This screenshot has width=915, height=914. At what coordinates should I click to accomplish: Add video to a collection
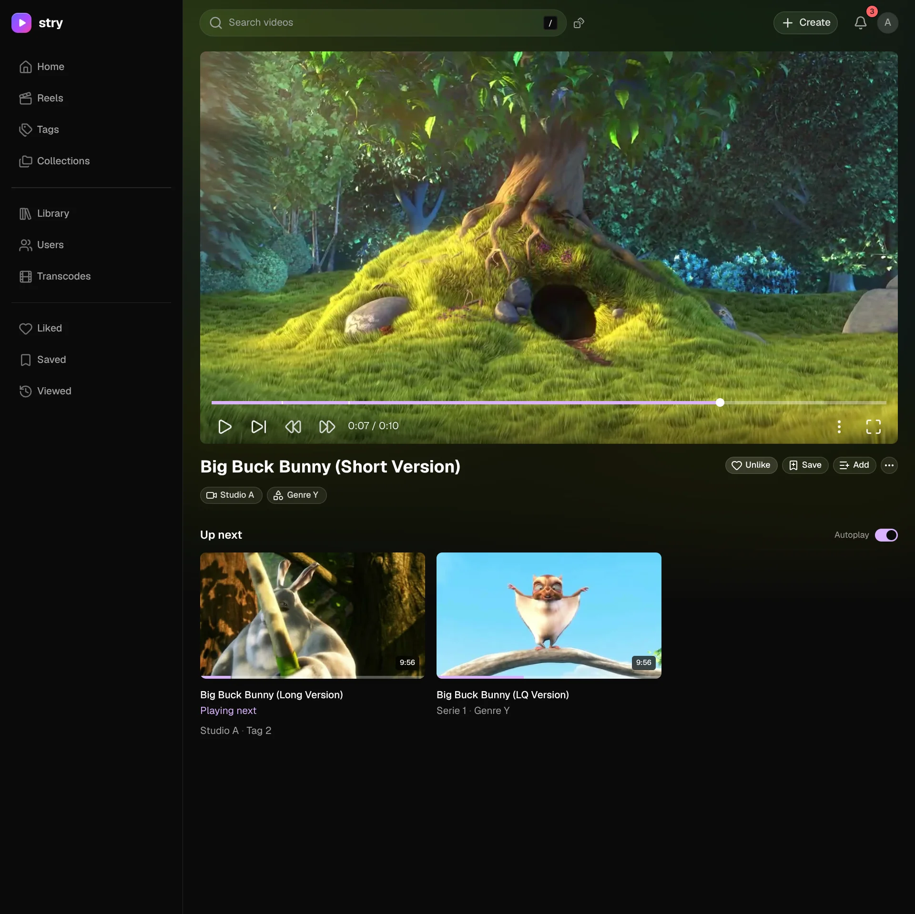click(854, 465)
